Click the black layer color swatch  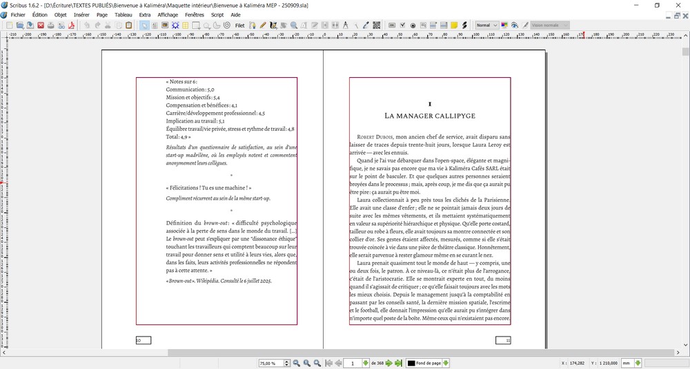(412, 363)
